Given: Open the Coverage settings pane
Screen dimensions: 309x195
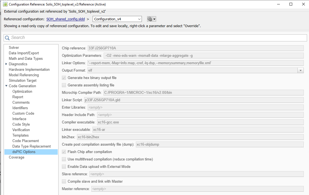Looking at the screenshot, I should click(16, 157).
